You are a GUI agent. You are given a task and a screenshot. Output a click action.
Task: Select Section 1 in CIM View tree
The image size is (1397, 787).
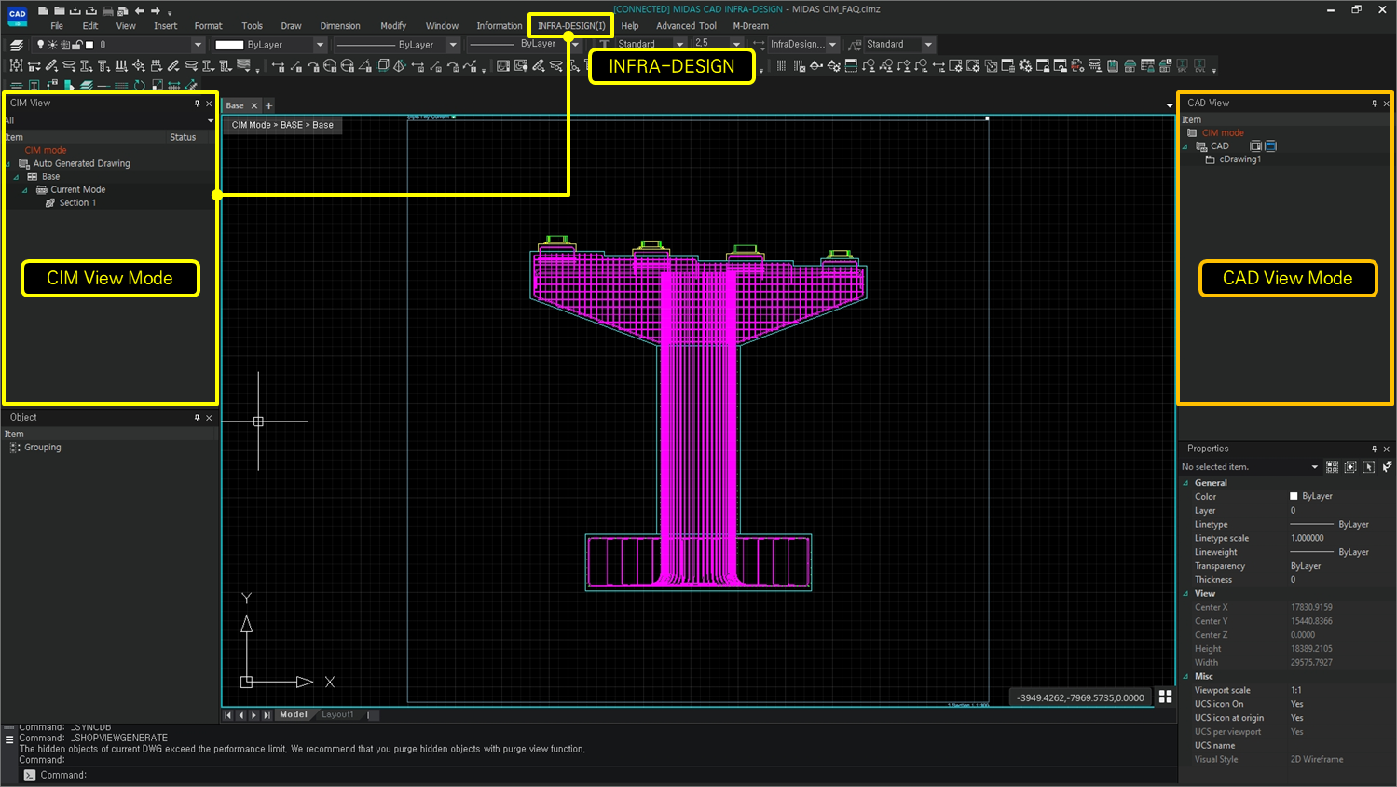point(78,203)
